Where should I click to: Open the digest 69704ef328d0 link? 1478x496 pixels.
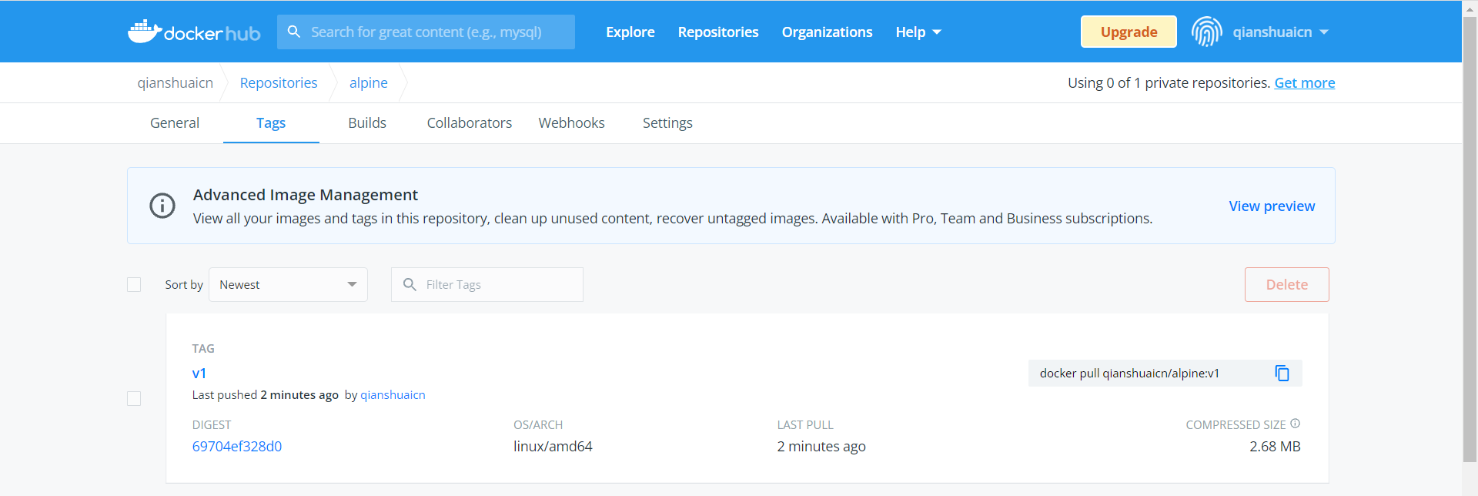(x=237, y=446)
